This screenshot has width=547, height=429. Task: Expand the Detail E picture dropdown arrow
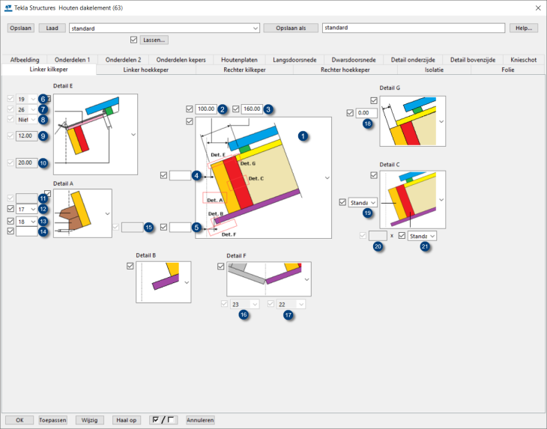tap(133, 134)
